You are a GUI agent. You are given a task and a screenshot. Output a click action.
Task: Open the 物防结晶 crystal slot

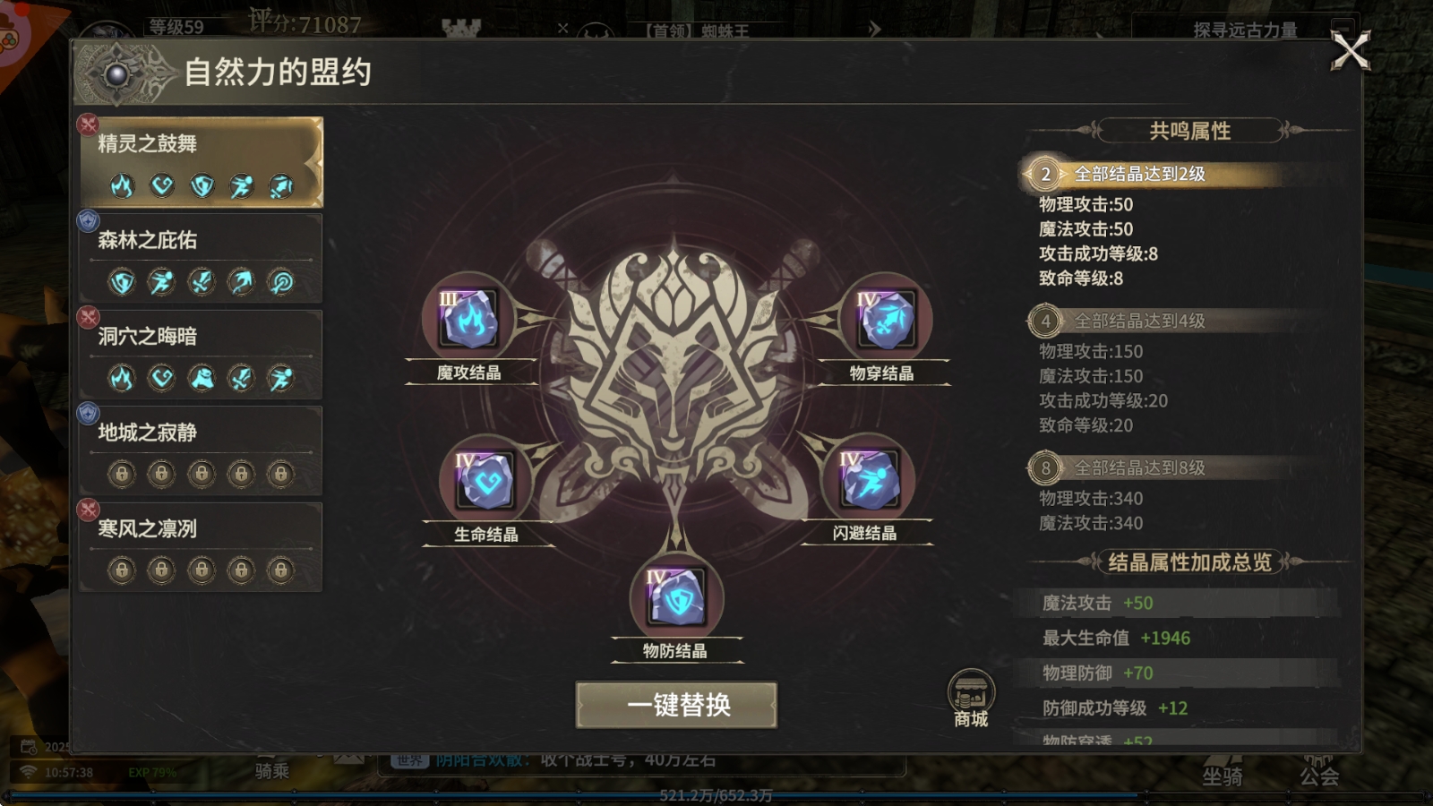(676, 597)
